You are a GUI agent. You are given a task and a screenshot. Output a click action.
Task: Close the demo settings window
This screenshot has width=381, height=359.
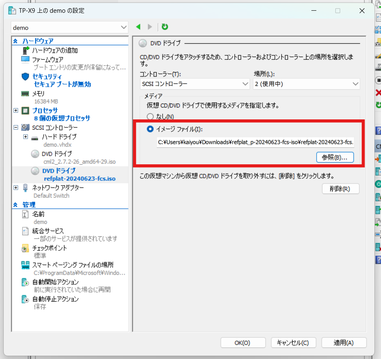[362, 11]
